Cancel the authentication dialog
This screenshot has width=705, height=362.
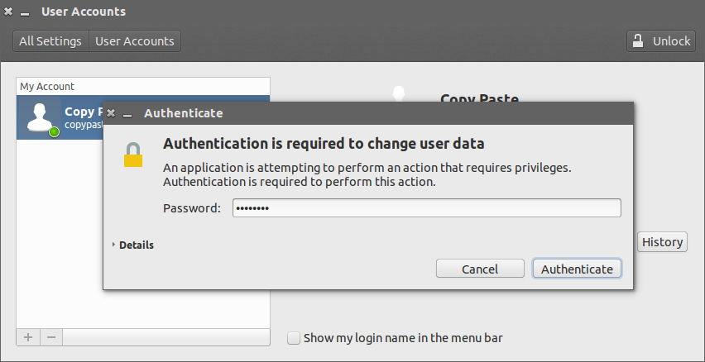pyautogui.click(x=480, y=269)
